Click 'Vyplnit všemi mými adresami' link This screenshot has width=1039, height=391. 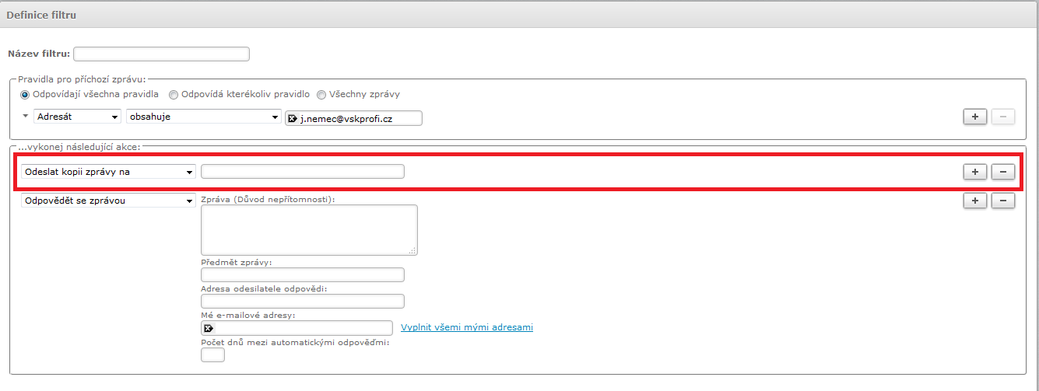point(467,327)
